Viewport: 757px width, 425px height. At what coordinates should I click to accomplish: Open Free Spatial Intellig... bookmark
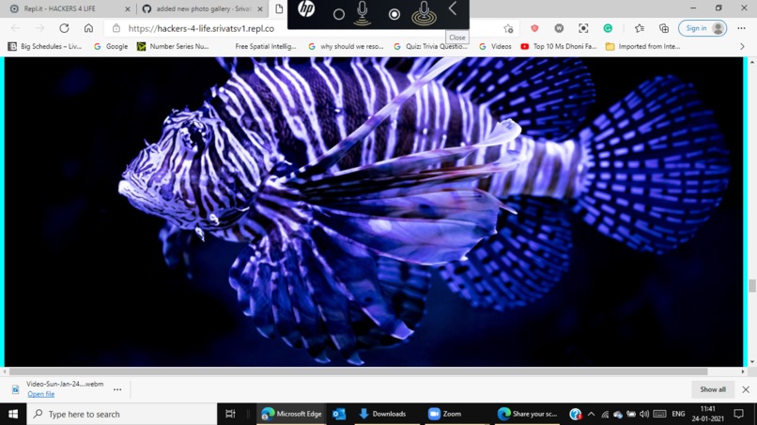click(265, 46)
